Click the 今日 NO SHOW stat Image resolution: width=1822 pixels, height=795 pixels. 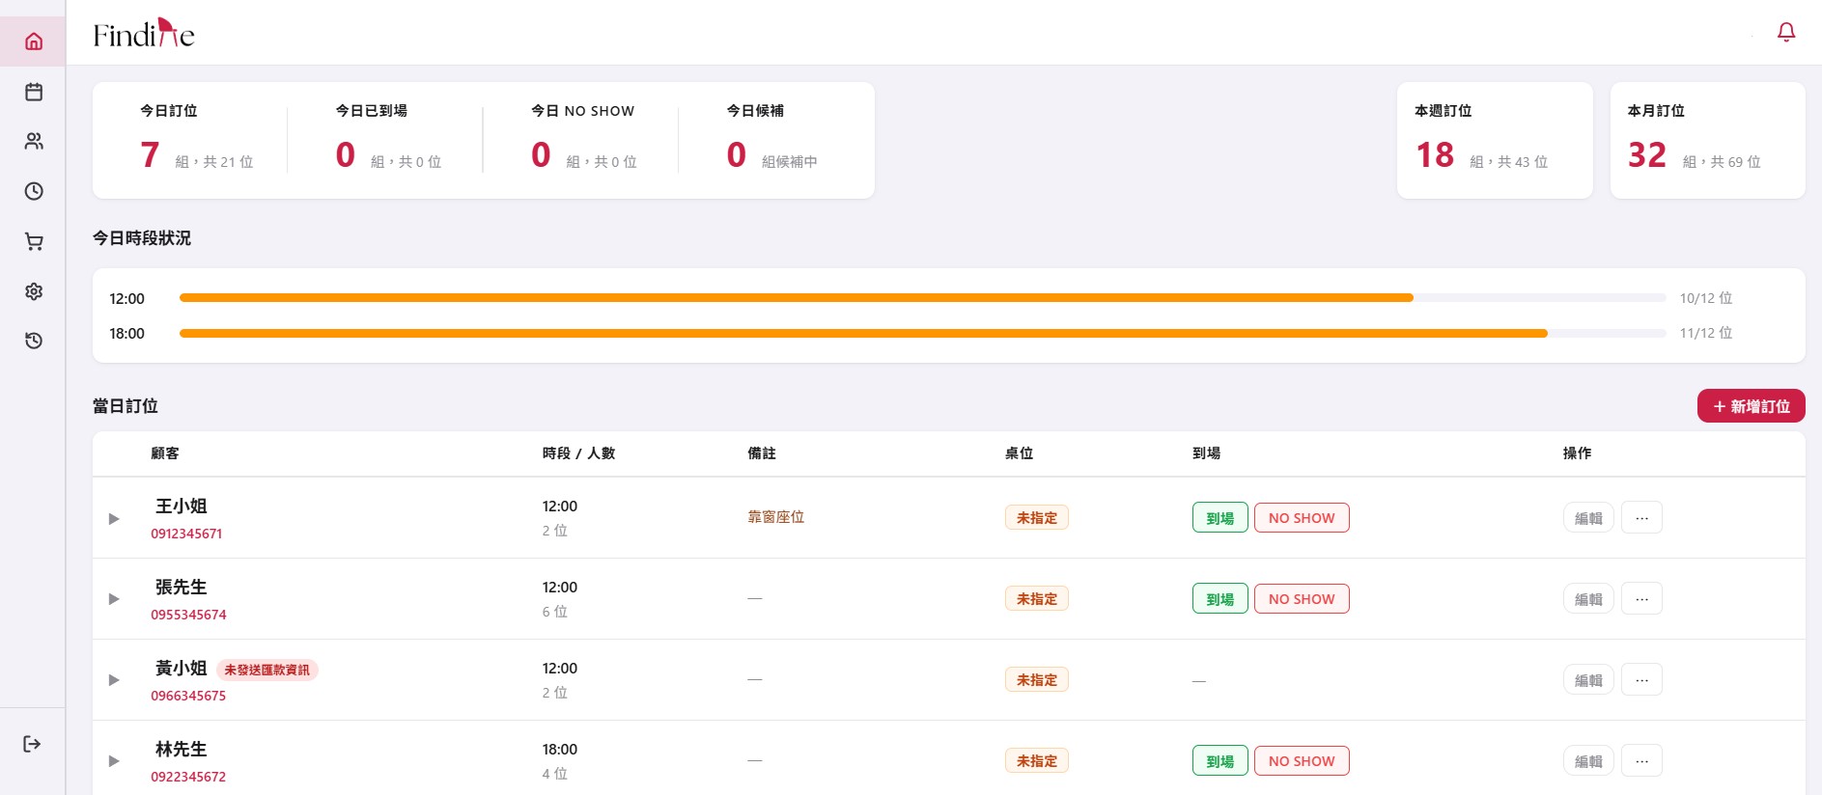tap(584, 140)
